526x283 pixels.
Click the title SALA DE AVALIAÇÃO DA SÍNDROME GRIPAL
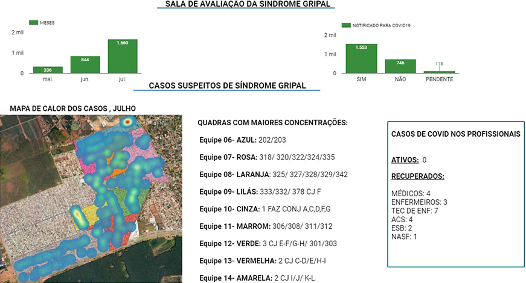pos(248,4)
